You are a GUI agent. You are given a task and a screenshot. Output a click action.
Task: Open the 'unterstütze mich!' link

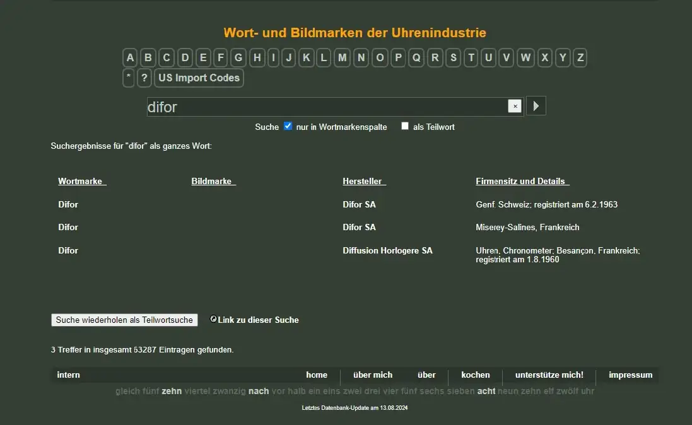coord(549,375)
